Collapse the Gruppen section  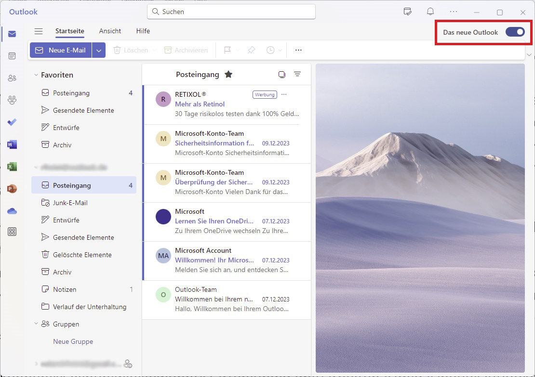(36, 324)
